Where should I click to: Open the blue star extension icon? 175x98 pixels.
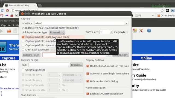click(173, 10)
